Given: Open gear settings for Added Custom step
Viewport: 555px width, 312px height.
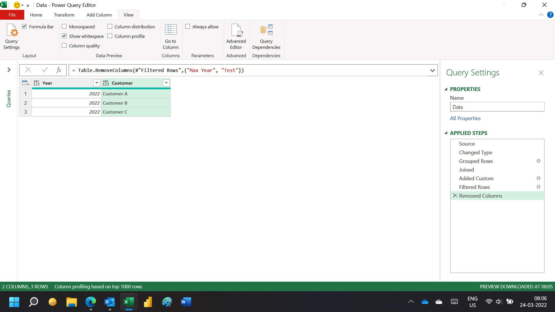Looking at the screenshot, I should (x=538, y=178).
